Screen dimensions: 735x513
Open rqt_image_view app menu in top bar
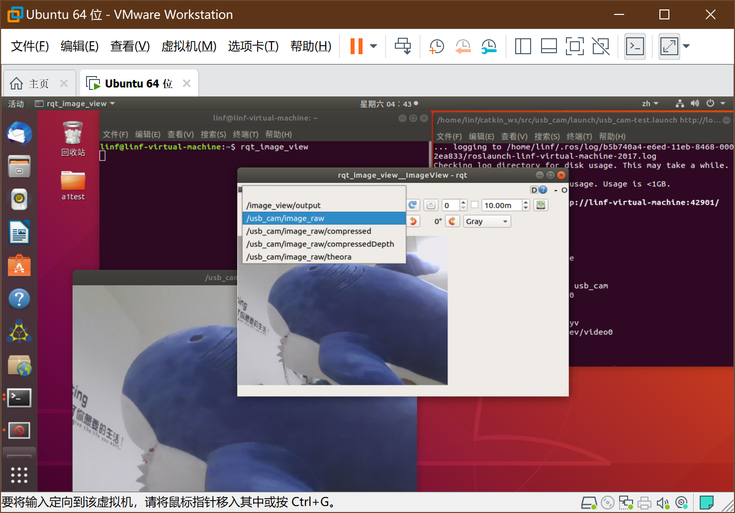coord(75,103)
